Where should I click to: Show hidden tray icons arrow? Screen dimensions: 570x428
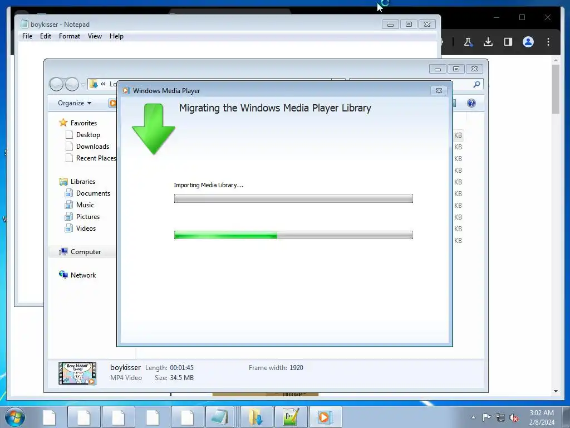[473, 417]
